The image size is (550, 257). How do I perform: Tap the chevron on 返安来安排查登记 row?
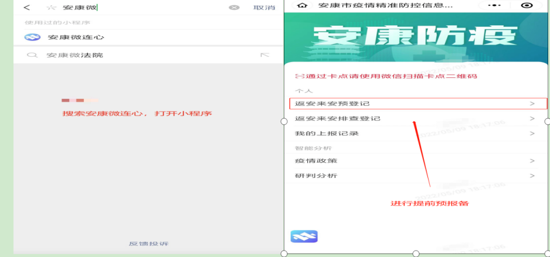[x=532, y=119]
